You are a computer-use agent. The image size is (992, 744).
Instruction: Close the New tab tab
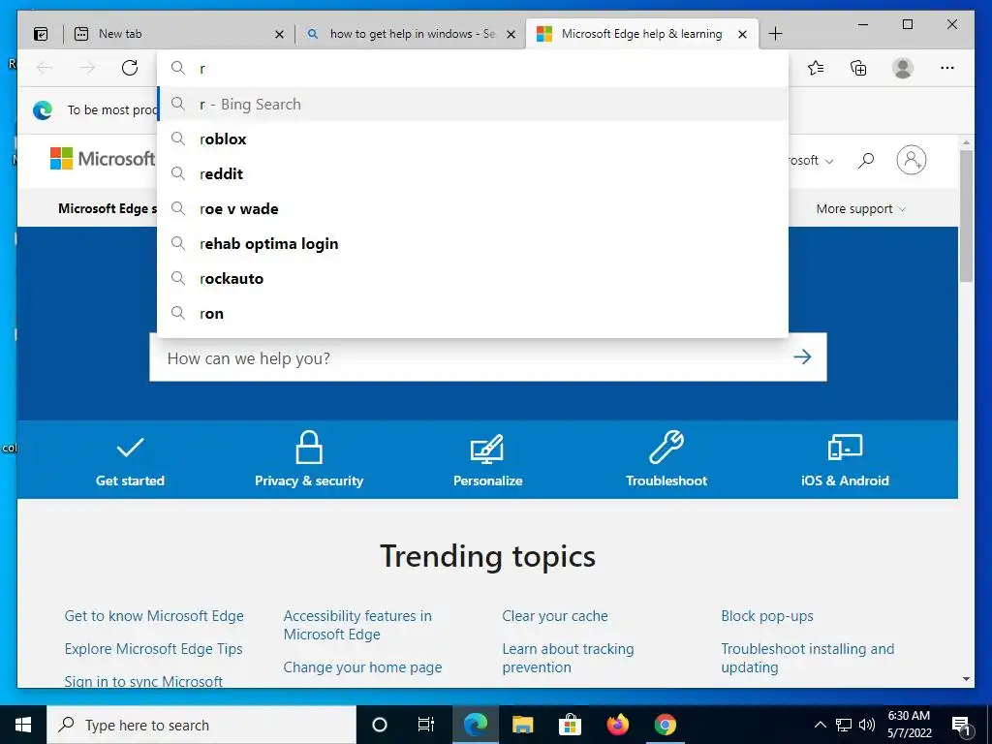279,34
